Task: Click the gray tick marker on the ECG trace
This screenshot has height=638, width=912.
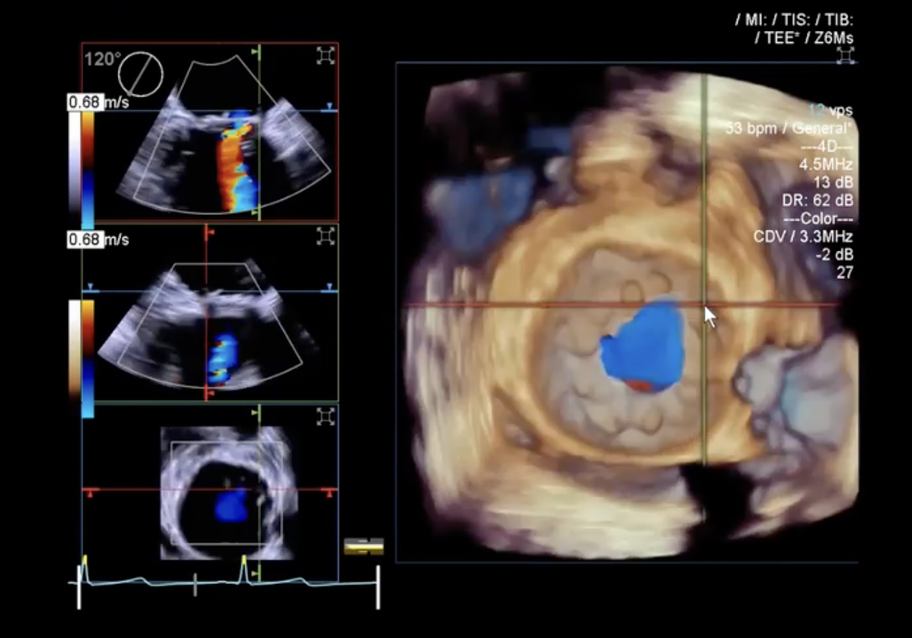Action: point(195,585)
